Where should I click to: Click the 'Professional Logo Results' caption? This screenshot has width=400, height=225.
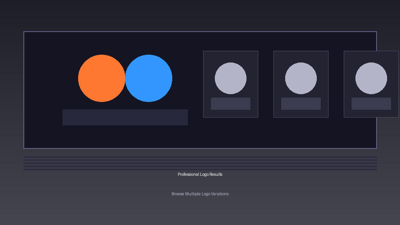[x=200, y=174]
